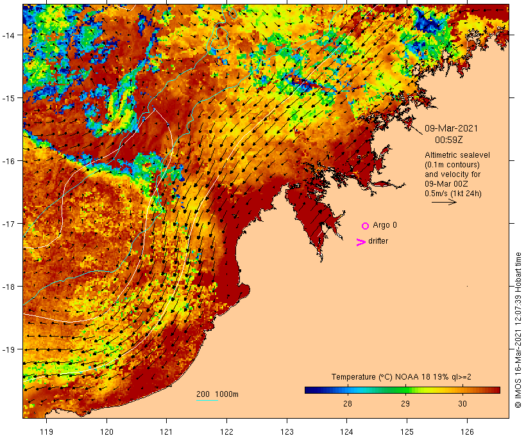The image size is (526, 436).
Task: Click the '0.5m/s (1kt 24h)' text
Action: 453,194
